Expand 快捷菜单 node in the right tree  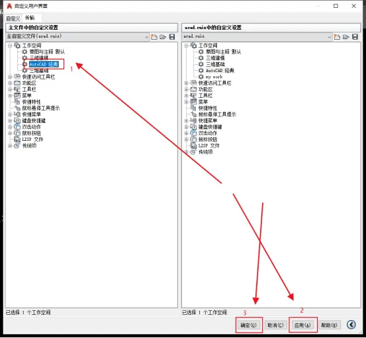click(x=186, y=121)
